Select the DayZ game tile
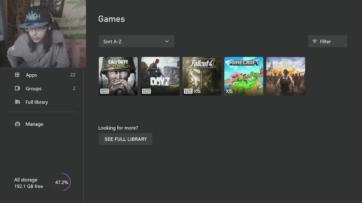362x203 pixels. (160, 76)
